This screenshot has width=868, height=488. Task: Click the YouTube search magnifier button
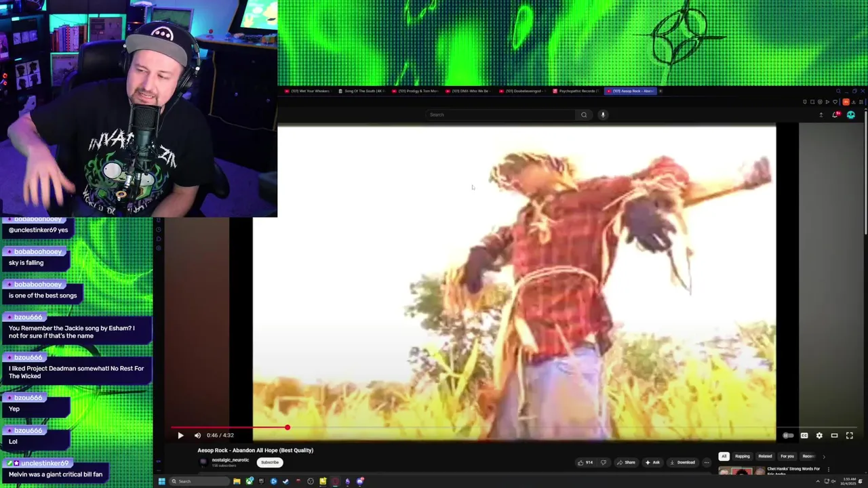pyautogui.click(x=584, y=115)
